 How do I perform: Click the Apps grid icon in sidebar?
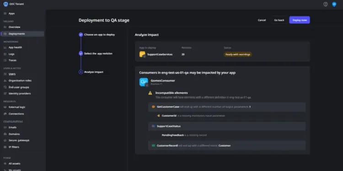5,14
